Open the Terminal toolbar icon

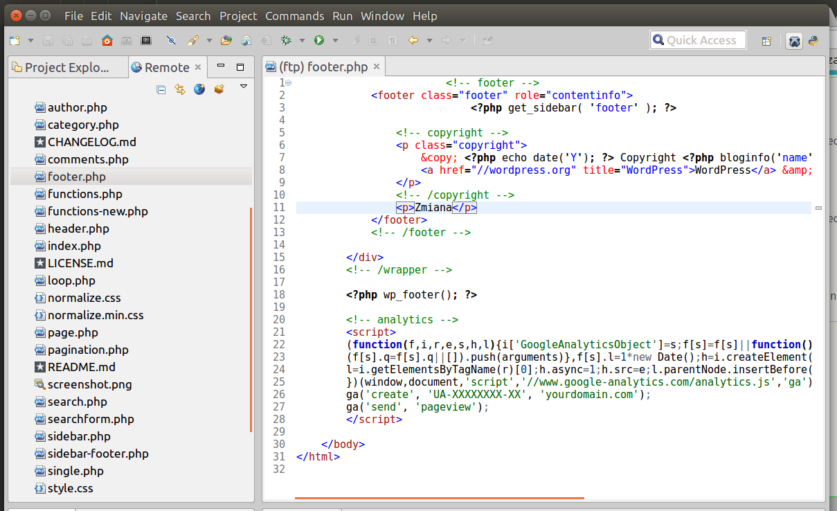pyautogui.click(x=146, y=41)
